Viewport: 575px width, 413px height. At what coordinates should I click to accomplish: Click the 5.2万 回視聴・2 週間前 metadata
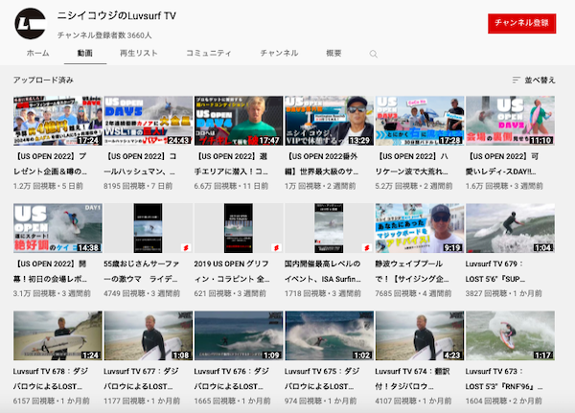[x=414, y=186]
